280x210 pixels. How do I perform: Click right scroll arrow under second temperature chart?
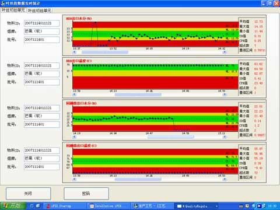coord(225,94)
